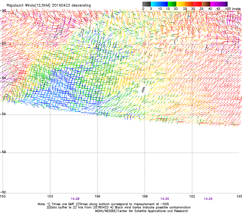This screenshot has height=213, width=242.
Task: Click the dark purple 45-50 knots swatch
Action: (x=223, y=4)
